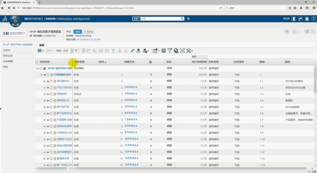Open the dropdown arrow beside the refresh icon
Viewport: 317px width, 173px height.
pyautogui.click(x=313, y=31)
